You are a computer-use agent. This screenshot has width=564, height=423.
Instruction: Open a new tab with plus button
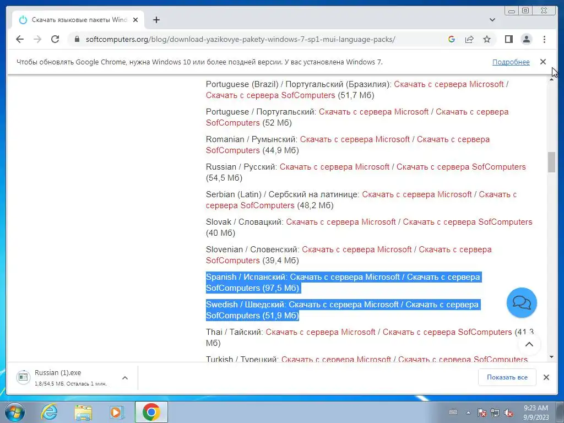click(156, 20)
